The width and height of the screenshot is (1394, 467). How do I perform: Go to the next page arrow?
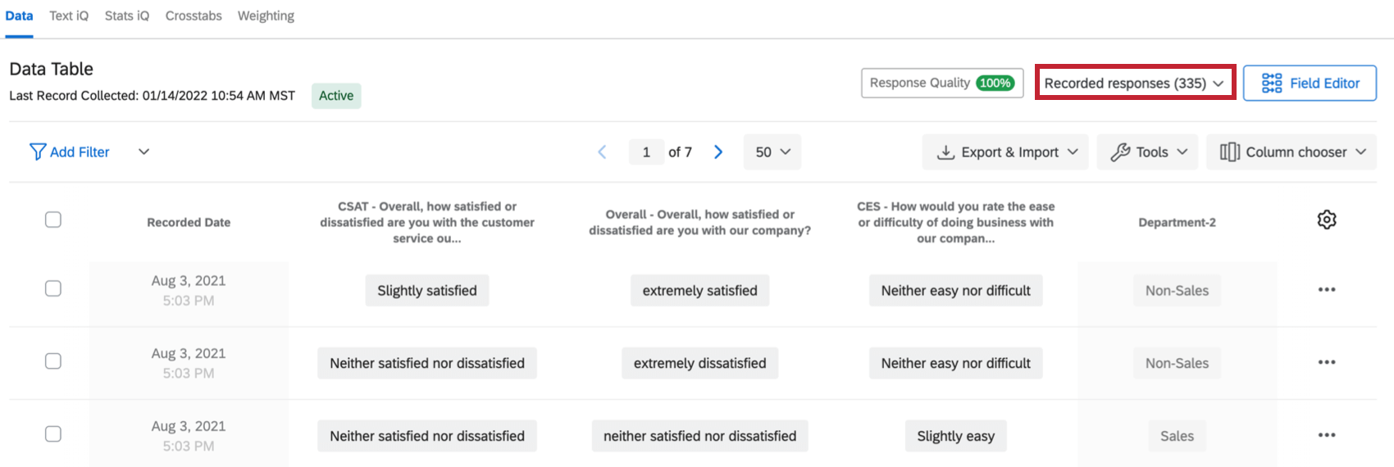click(x=718, y=152)
